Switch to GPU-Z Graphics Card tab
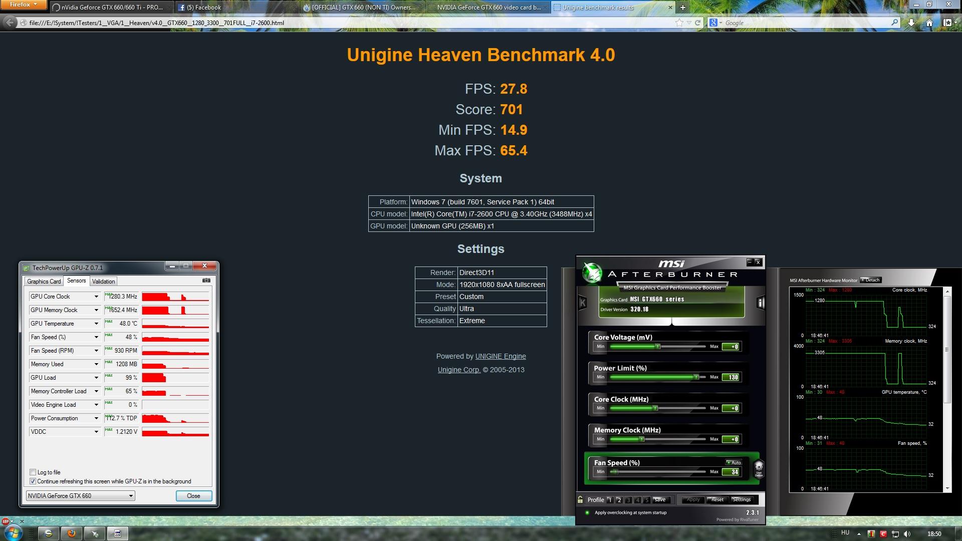The width and height of the screenshot is (962, 541). tap(44, 281)
